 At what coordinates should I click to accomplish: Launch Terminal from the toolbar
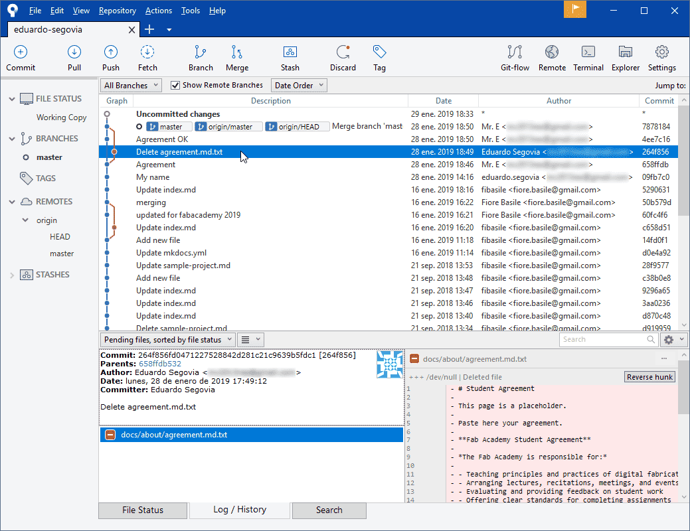coord(588,53)
